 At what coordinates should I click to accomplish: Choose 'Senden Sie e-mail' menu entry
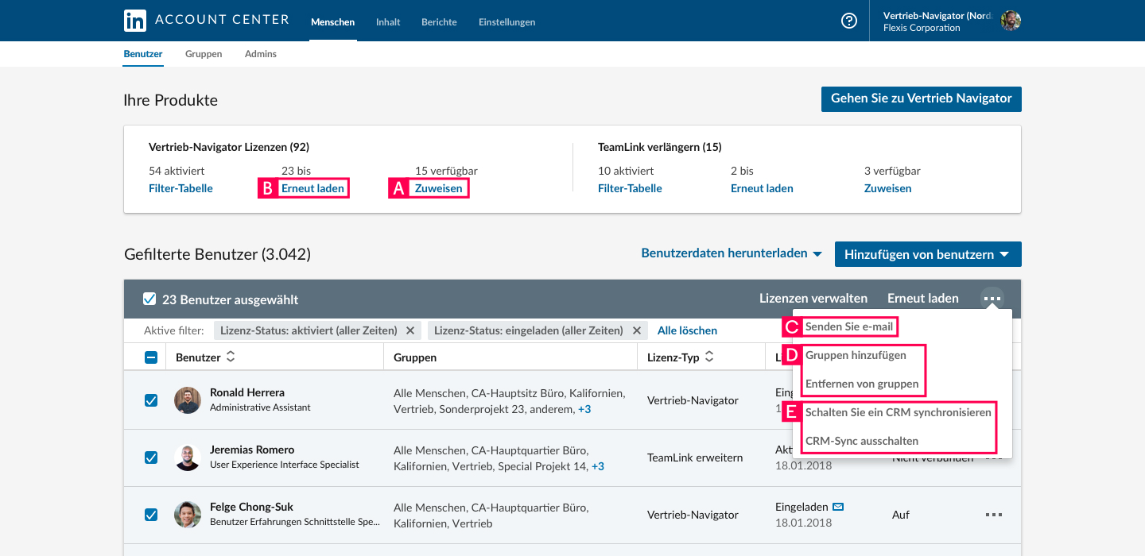pos(849,326)
